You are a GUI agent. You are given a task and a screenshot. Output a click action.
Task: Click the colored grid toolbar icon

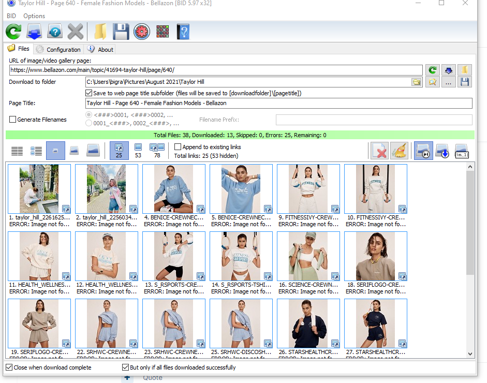point(162,32)
